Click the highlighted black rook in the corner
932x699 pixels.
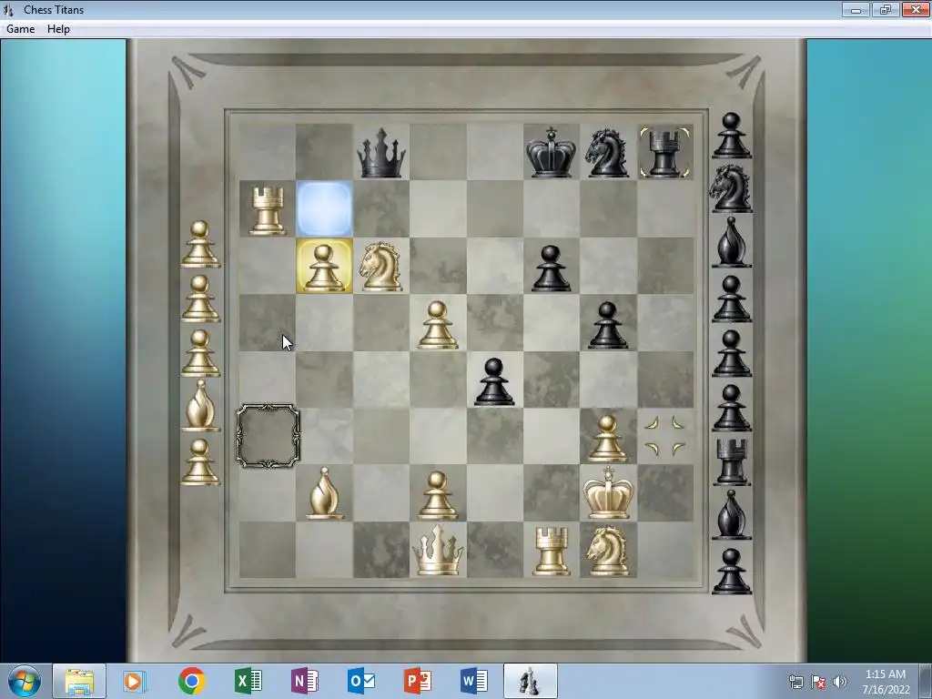pos(665,153)
